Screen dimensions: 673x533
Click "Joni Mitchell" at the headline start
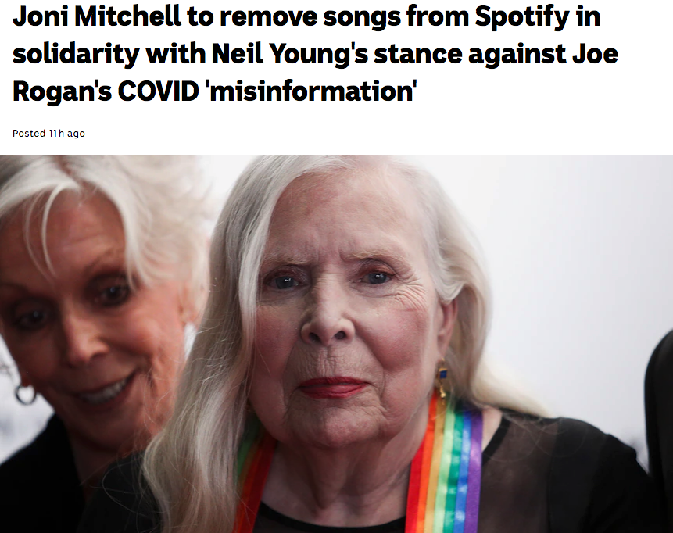pyautogui.click(x=96, y=16)
